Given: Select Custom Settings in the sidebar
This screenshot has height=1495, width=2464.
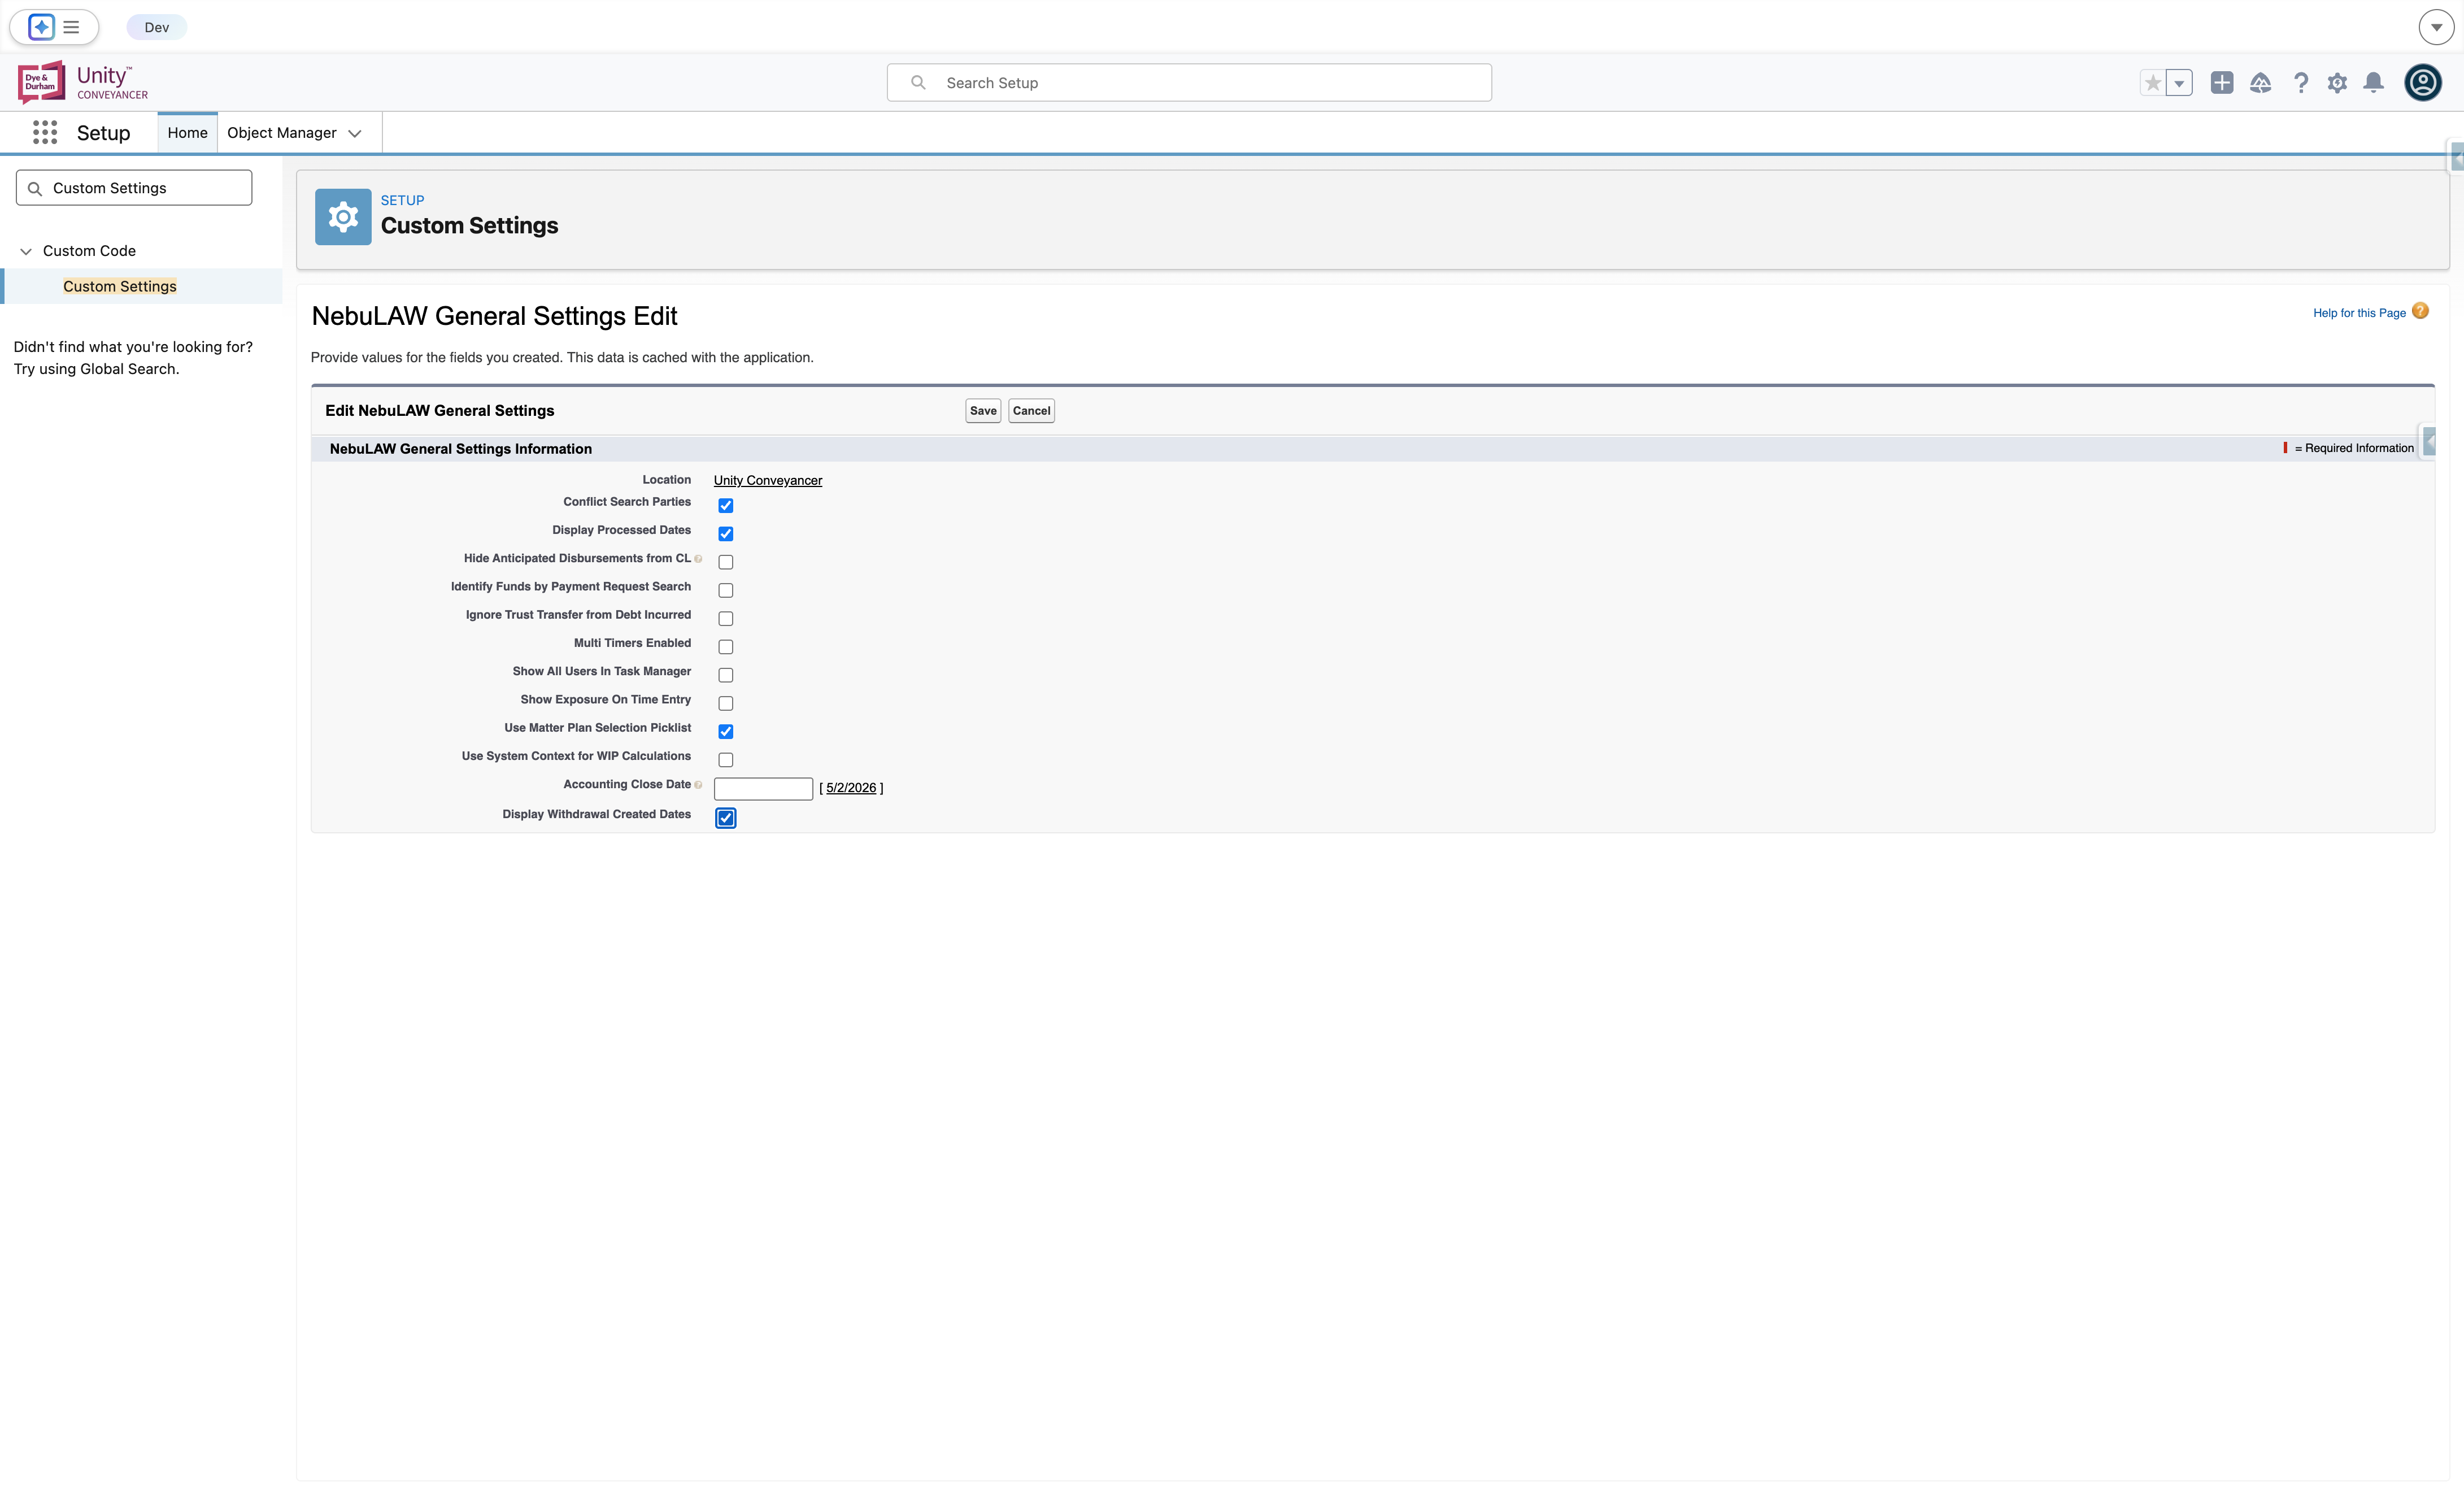Looking at the screenshot, I should [120, 286].
